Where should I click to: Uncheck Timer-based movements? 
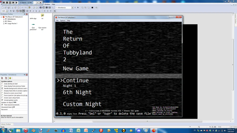point(2,105)
